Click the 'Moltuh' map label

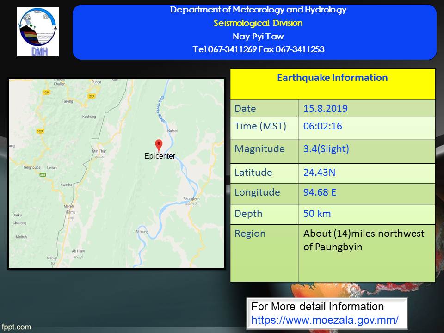pos(21,237)
